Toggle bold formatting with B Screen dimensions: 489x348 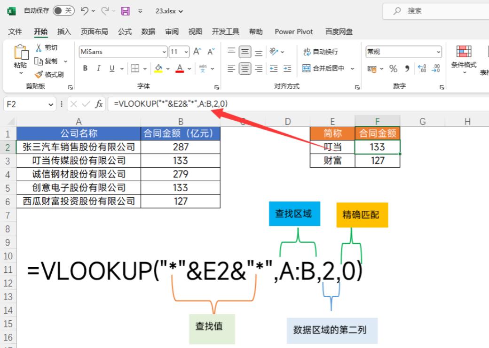[x=85, y=69]
